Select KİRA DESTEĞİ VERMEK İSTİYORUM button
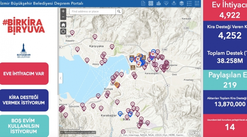This screenshot has height=137, width=247. pyautogui.click(x=24, y=100)
